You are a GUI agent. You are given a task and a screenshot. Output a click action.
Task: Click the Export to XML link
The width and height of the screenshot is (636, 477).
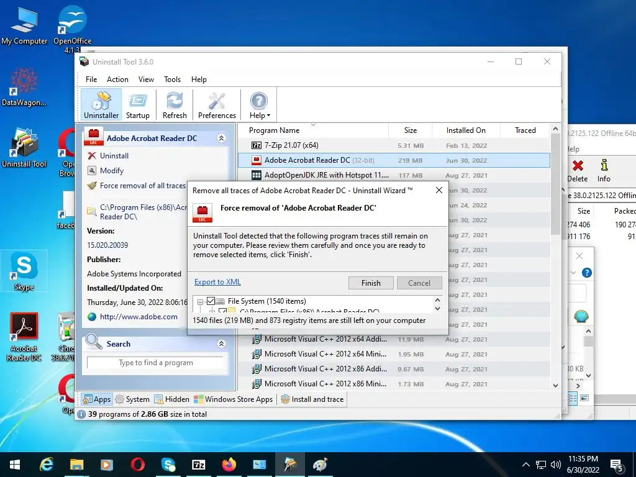217,282
